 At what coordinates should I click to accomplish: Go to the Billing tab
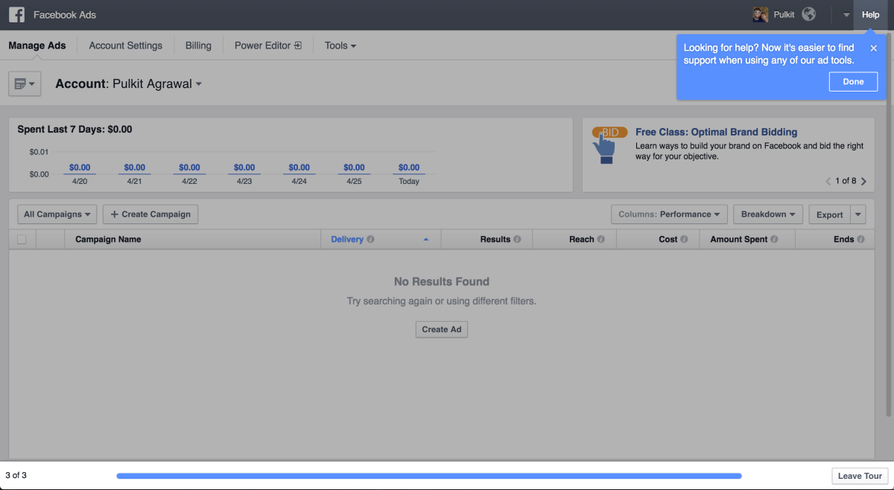tap(198, 45)
